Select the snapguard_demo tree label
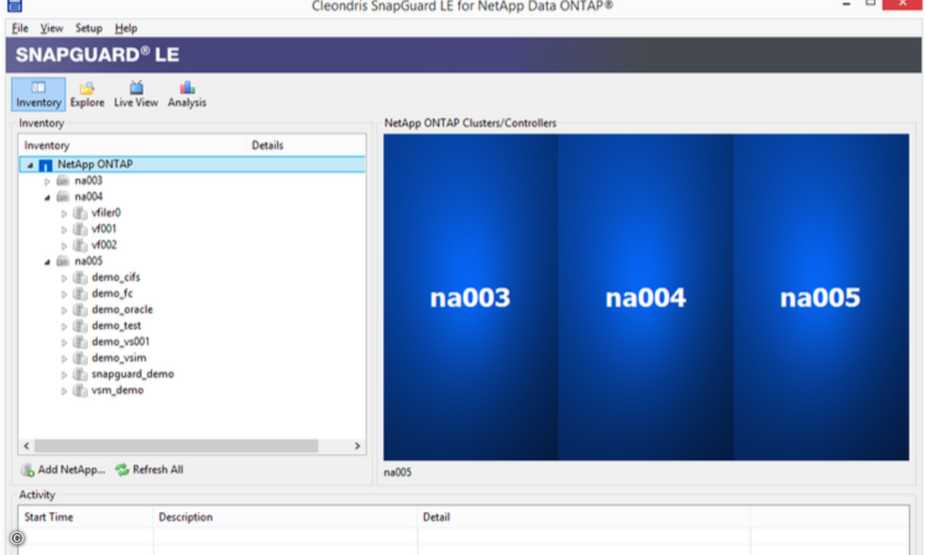Screen dimensions: 925x555 pyautogui.click(x=133, y=375)
